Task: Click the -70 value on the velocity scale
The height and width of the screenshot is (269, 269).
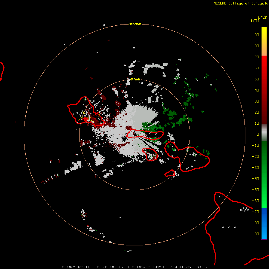Action: (x=256, y=212)
